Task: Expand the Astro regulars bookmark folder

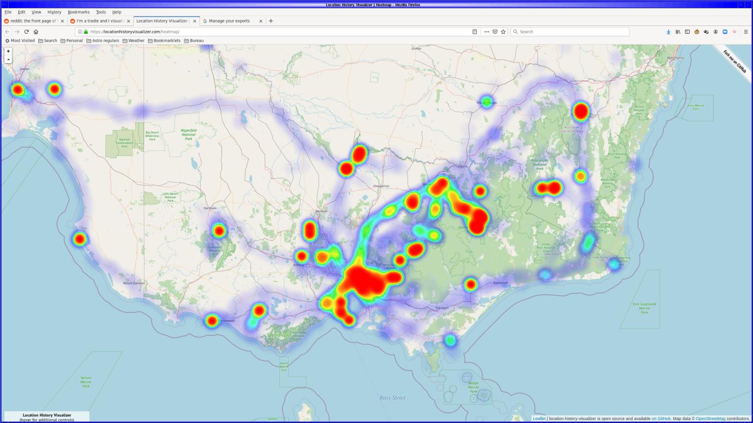Action: (x=102, y=41)
